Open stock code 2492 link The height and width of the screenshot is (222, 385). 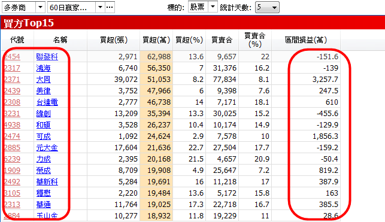coord(12,182)
